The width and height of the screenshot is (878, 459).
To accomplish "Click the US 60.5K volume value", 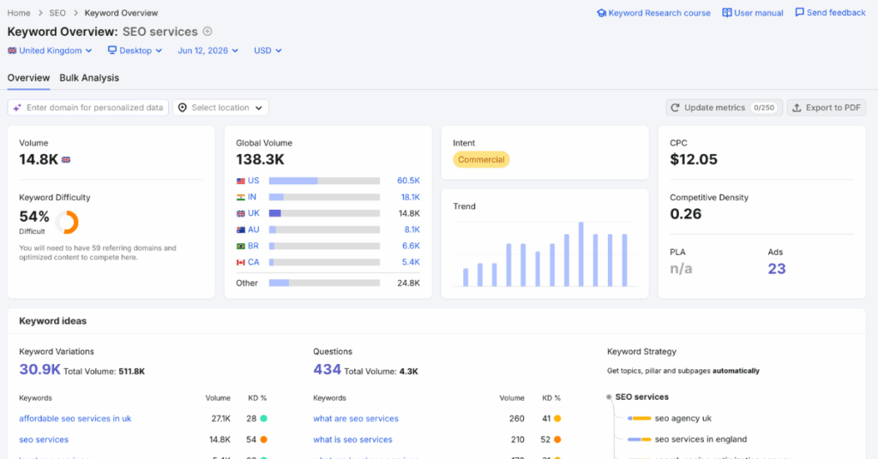I will coord(408,181).
